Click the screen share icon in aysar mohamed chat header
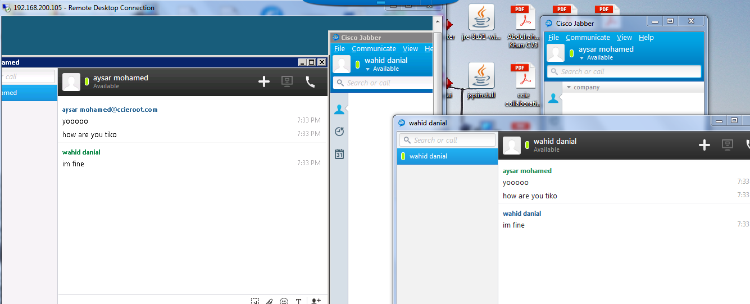This screenshot has width=750, height=304. pos(287,82)
